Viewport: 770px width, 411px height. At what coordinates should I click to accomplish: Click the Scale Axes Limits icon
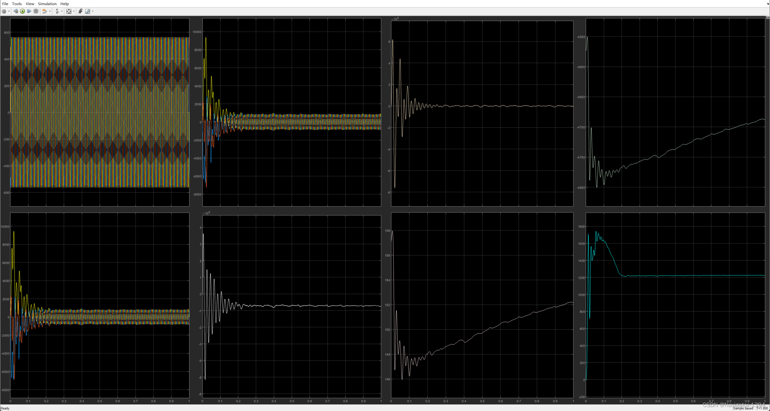coord(69,11)
